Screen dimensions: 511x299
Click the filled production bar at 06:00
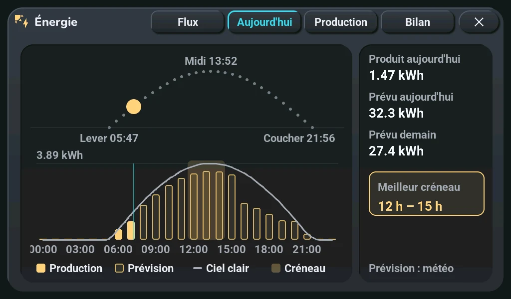click(x=118, y=234)
